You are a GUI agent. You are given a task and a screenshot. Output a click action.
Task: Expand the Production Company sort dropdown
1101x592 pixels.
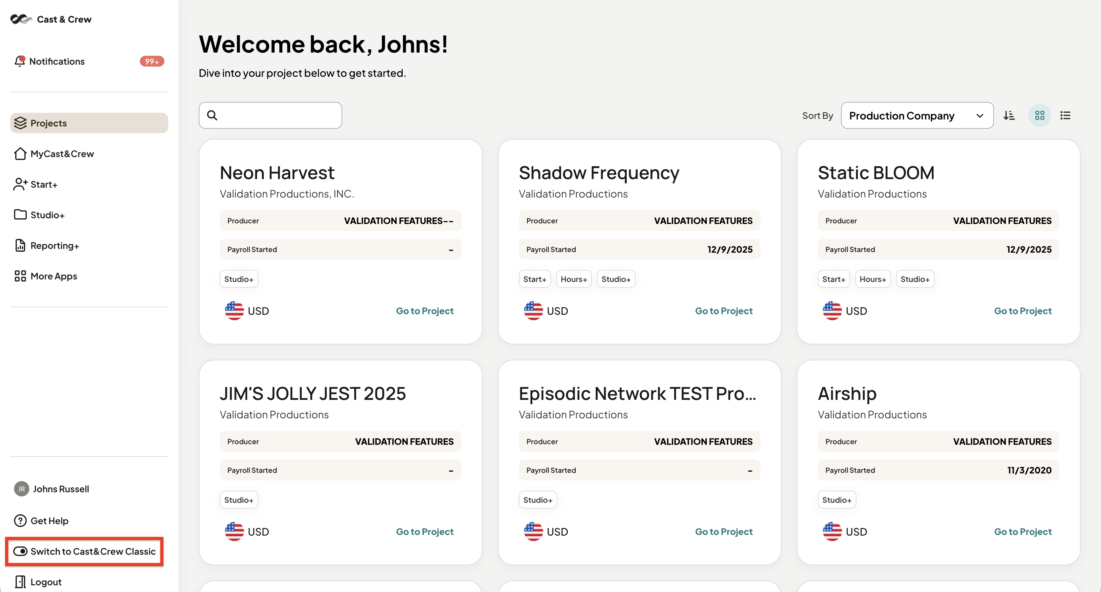coord(917,115)
